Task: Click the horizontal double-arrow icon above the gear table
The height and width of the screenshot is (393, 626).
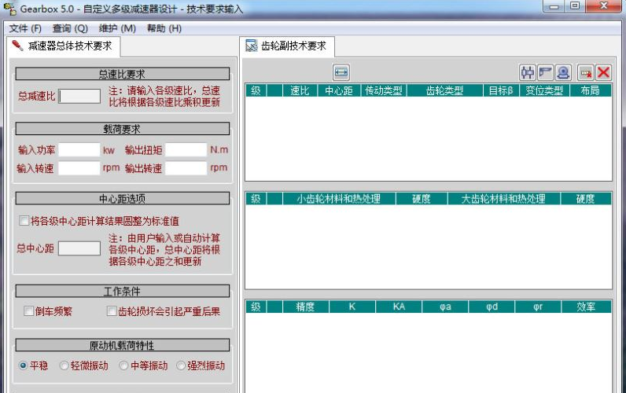Action: tap(341, 72)
